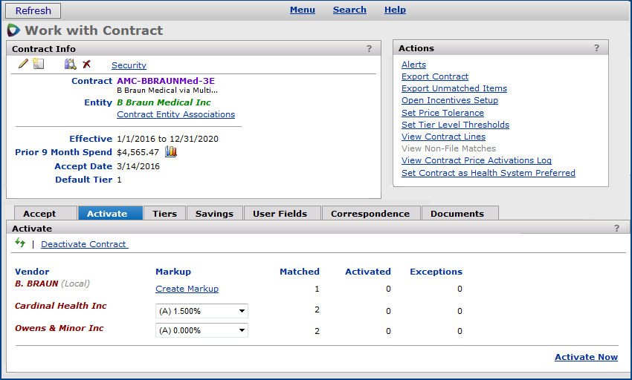Click Create Markup for B. BRAUN
Screen dimensions: 632x380
point(187,289)
